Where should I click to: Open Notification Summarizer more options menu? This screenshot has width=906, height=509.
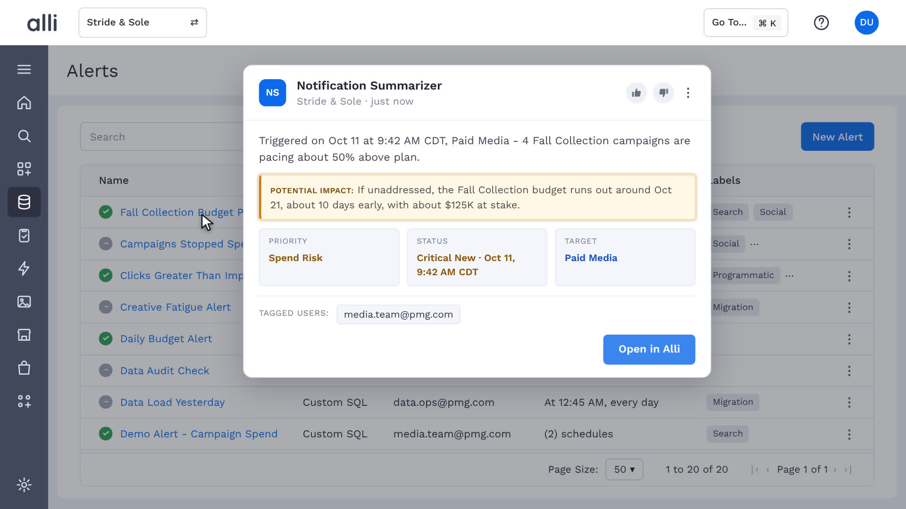coord(688,93)
